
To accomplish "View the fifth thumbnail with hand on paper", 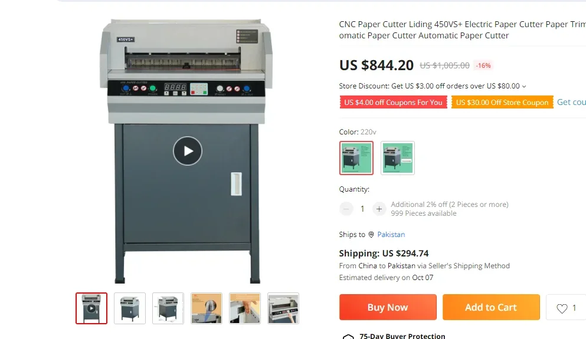I will [x=245, y=308].
